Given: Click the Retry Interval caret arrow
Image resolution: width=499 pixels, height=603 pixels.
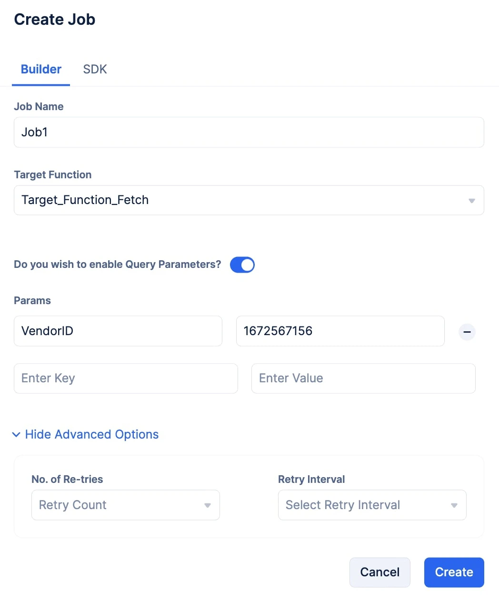Looking at the screenshot, I should tap(454, 505).
